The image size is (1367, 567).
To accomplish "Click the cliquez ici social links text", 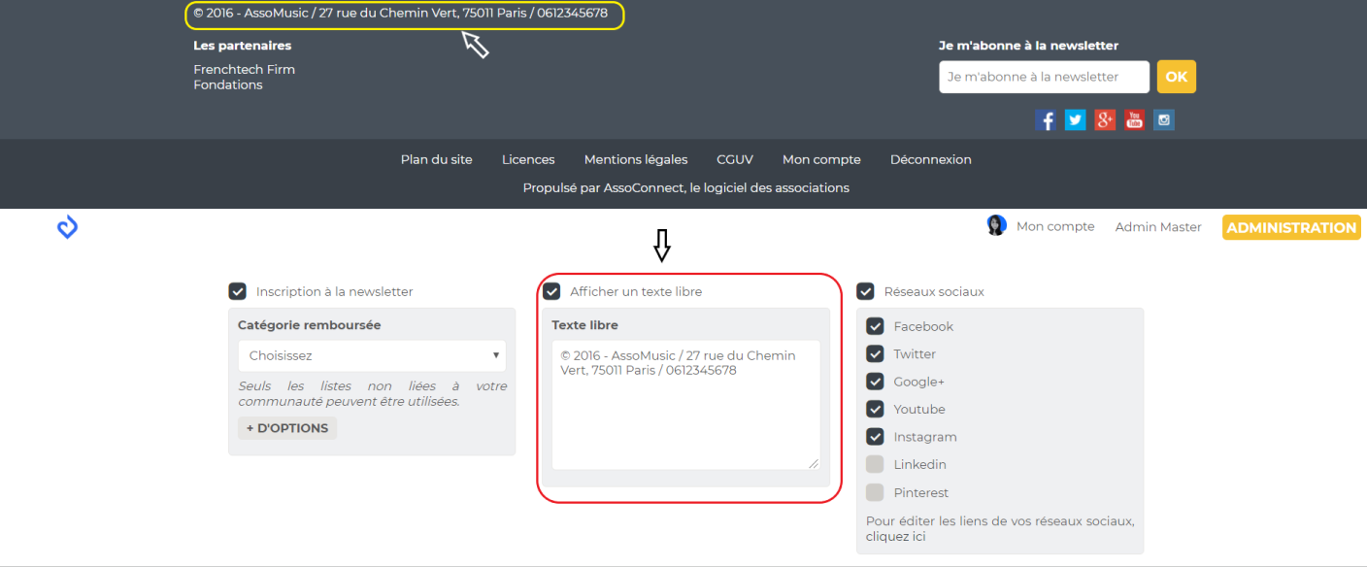I will (895, 536).
